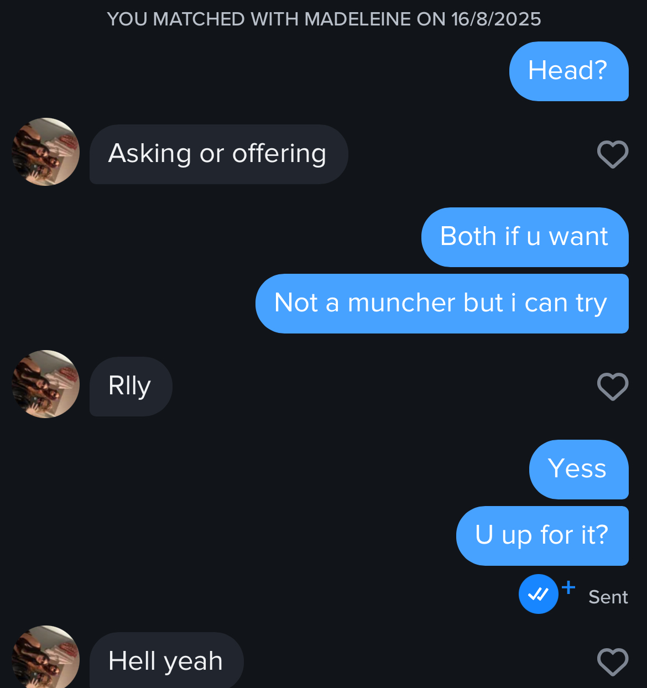Tap the "Yess" sent message
The image size is (647, 688).
click(x=578, y=470)
